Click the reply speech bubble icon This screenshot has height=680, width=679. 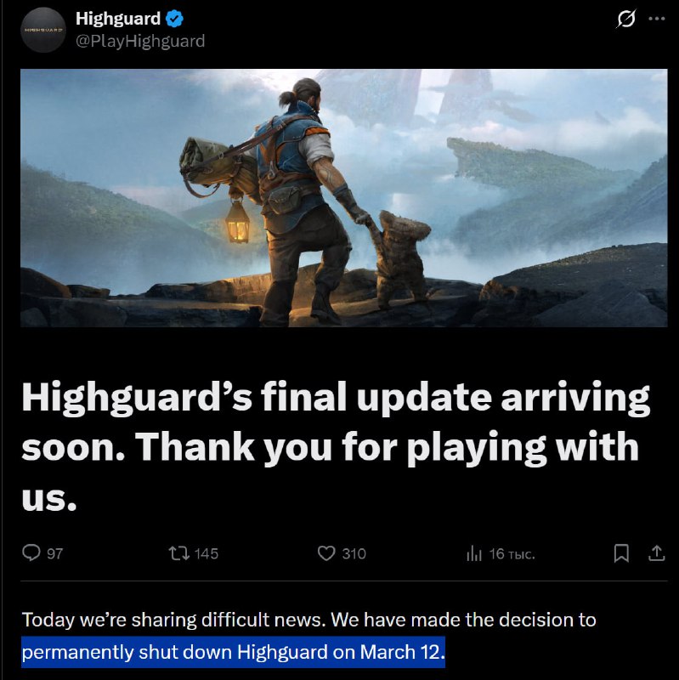coord(31,553)
